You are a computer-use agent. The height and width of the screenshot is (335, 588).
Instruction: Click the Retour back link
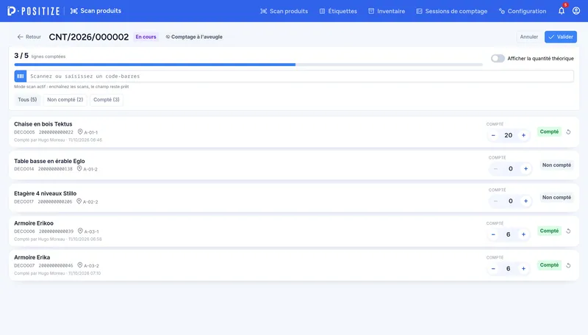(x=29, y=37)
